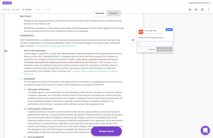The width and height of the screenshot is (213, 138).
Task: Click the commenter name Lim Ying Ying
Action: pos(151,31)
